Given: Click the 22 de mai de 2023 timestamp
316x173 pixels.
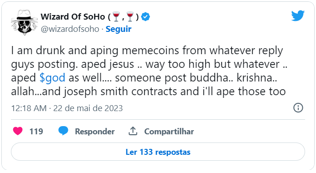Looking at the screenshot, I should (88, 108).
